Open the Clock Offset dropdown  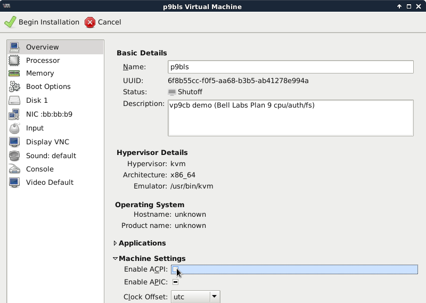click(x=195, y=297)
